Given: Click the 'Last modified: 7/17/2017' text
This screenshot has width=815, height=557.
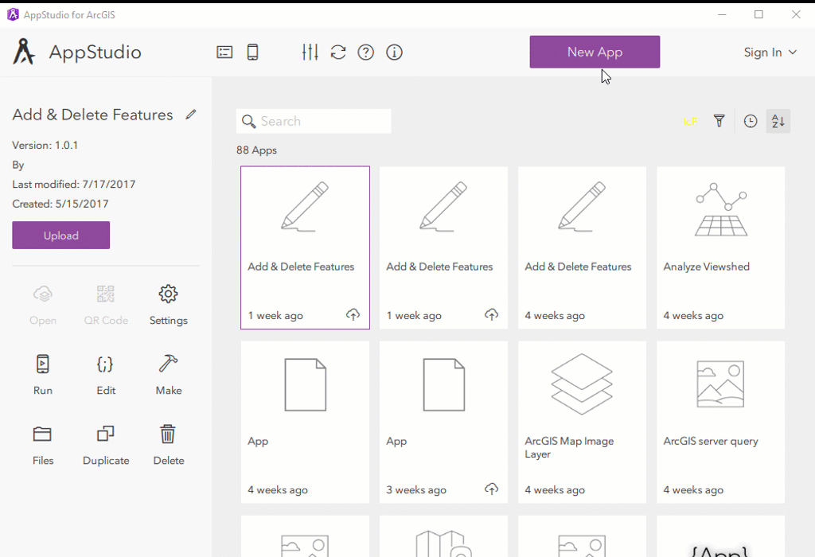Looking at the screenshot, I should point(74,185).
